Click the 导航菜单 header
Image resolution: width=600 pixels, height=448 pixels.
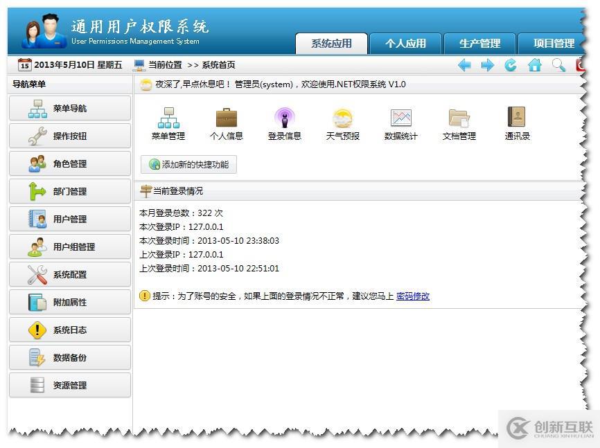[29, 84]
